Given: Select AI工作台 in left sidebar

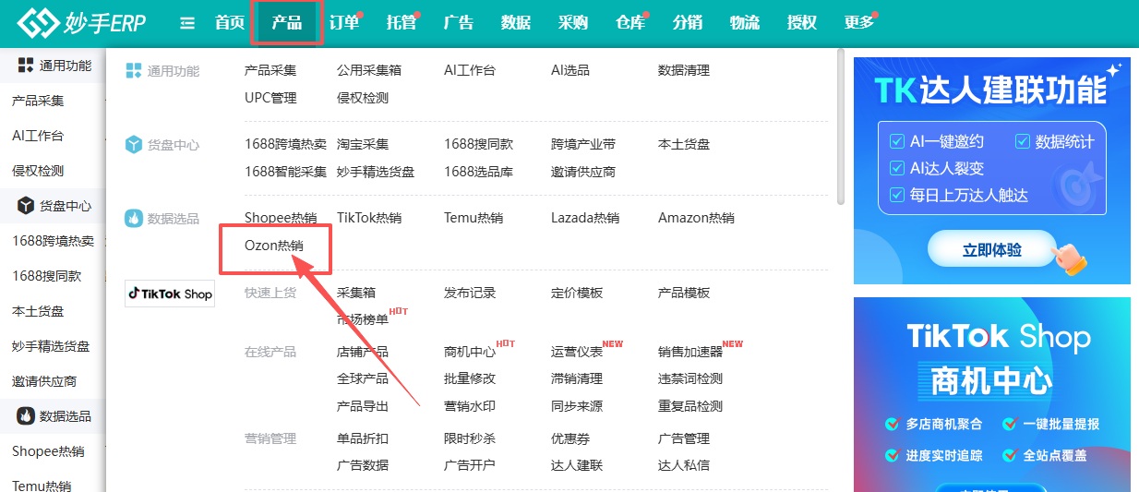Looking at the screenshot, I should 38,136.
